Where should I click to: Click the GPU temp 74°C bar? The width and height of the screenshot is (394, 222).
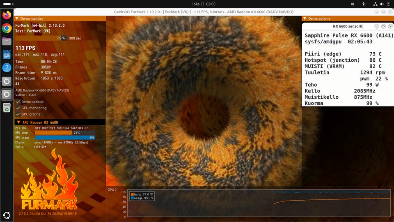[x=65, y=133]
